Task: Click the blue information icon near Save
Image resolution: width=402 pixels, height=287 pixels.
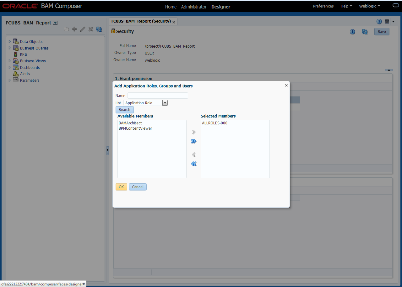Action: point(352,32)
